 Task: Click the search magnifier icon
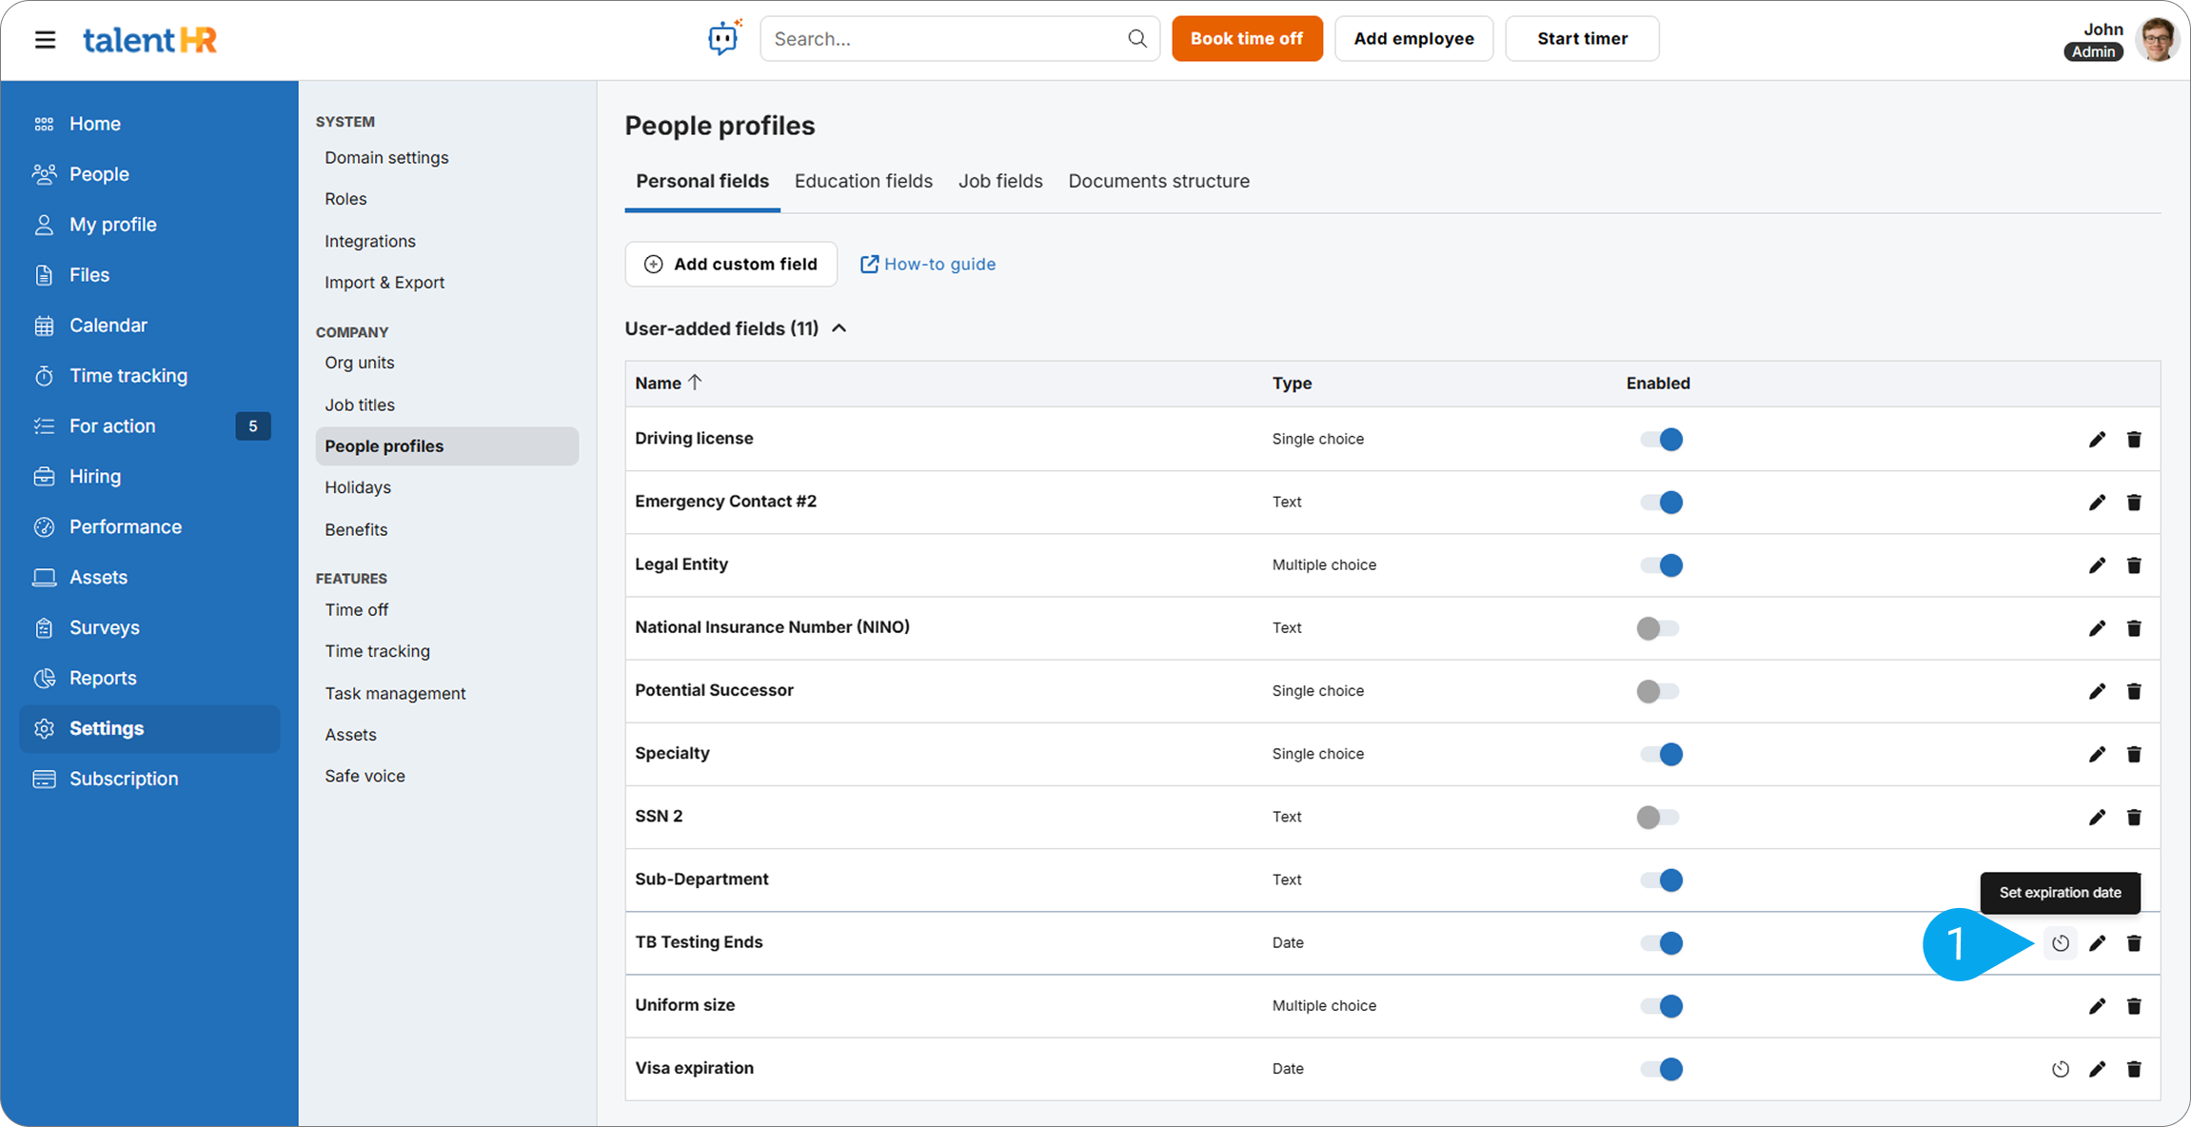[x=1136, y=38]
